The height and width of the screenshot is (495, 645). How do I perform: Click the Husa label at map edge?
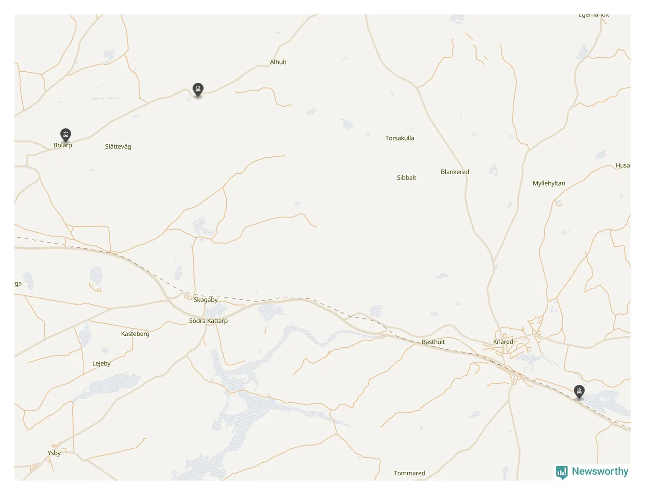point(622,165)
